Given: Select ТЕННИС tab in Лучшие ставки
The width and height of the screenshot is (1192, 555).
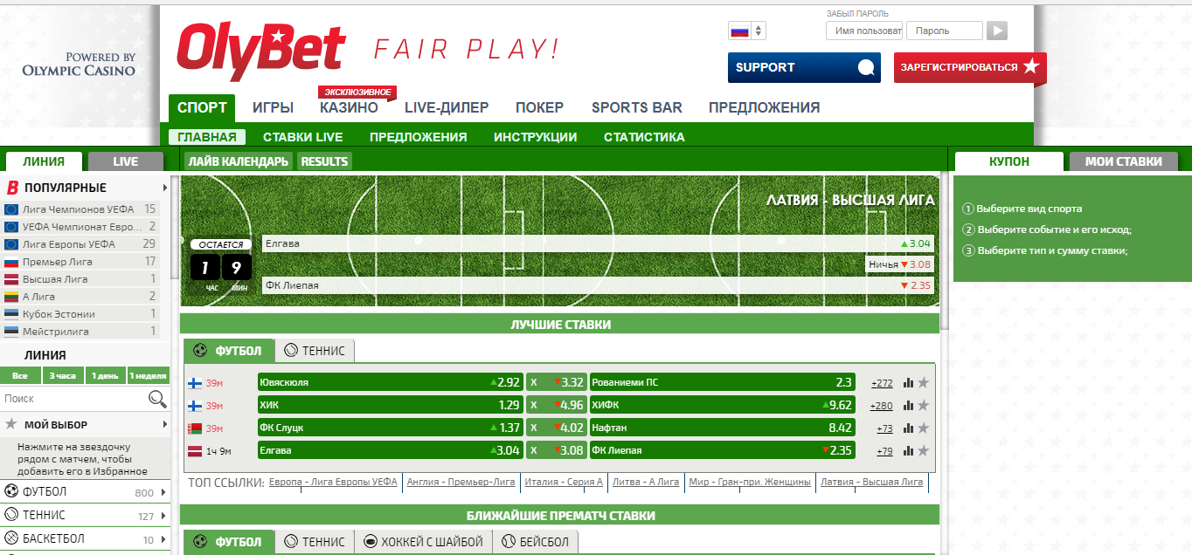Looking at the screenshot, I should [x=315, y=351].
